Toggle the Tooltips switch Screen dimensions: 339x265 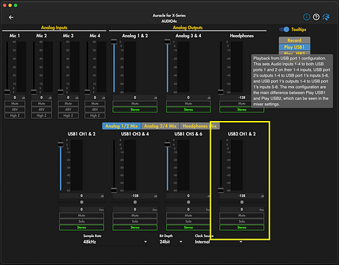point(284,29)
